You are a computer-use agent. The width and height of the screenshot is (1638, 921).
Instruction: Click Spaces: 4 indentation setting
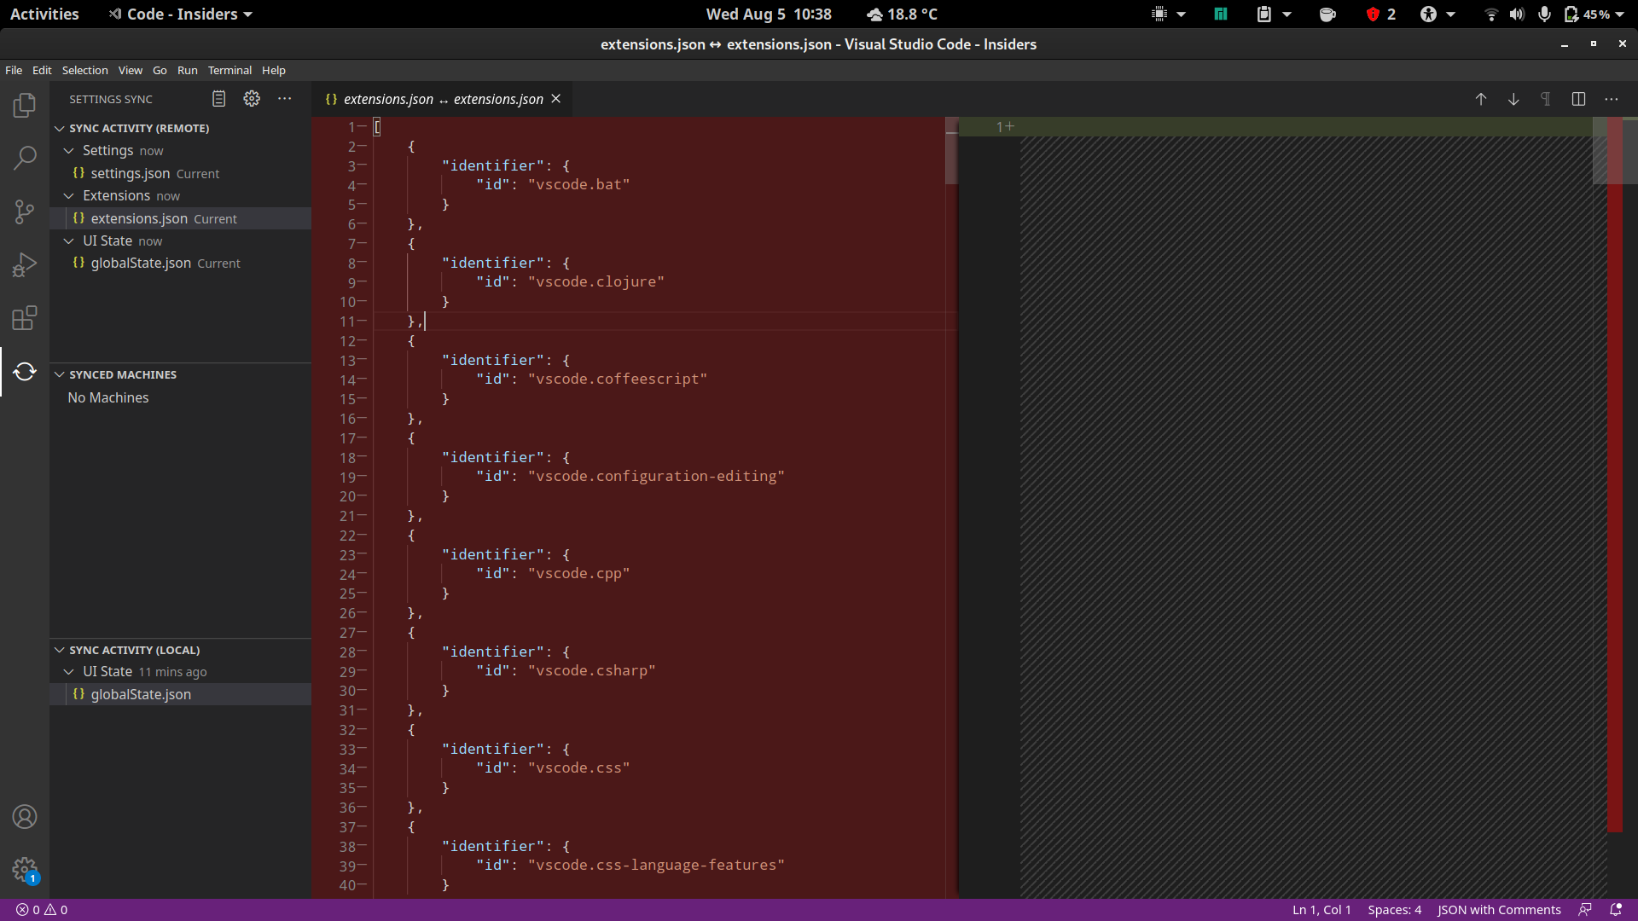(x=1395, y=909)
